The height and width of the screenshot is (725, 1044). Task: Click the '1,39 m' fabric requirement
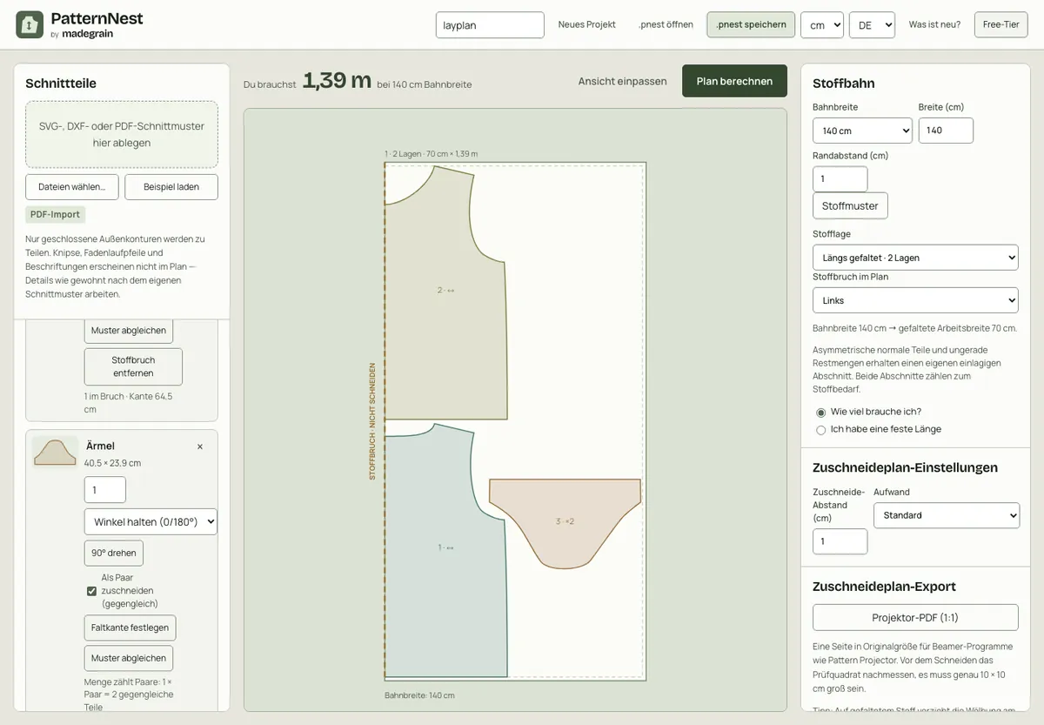tap(337, 80)
